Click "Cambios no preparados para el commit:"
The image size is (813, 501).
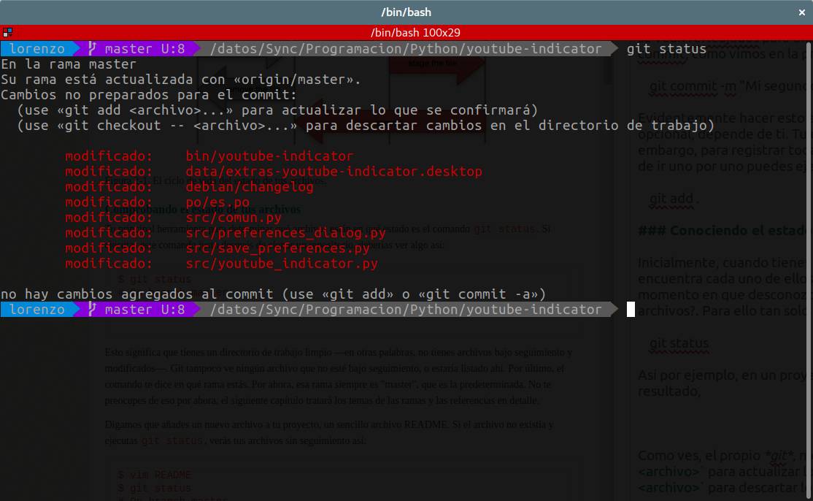(x=149, y=95)
